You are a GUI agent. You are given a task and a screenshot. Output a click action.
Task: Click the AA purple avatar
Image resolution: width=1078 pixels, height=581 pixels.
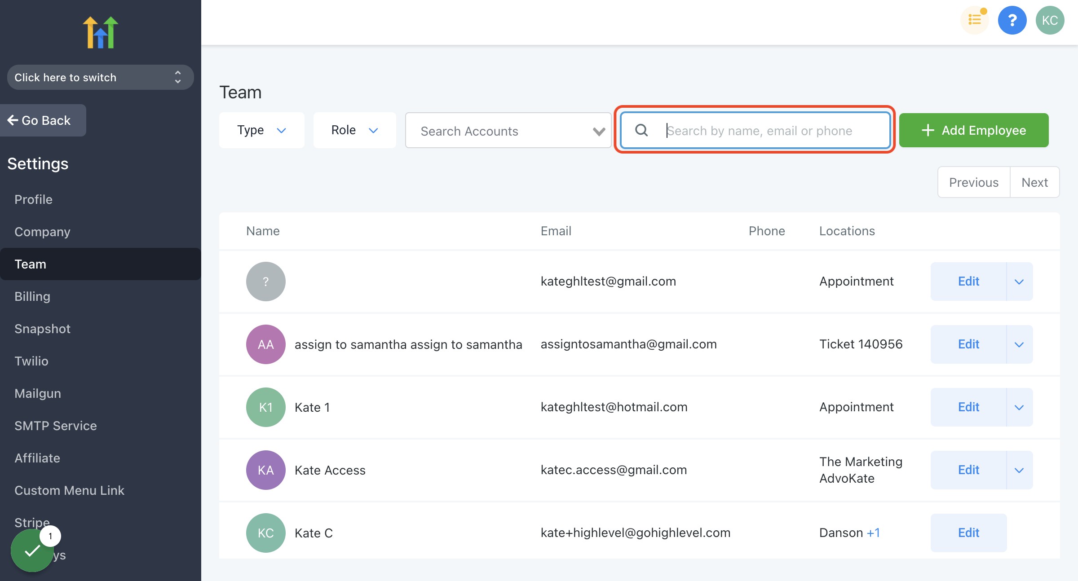(x=265, y=344)
